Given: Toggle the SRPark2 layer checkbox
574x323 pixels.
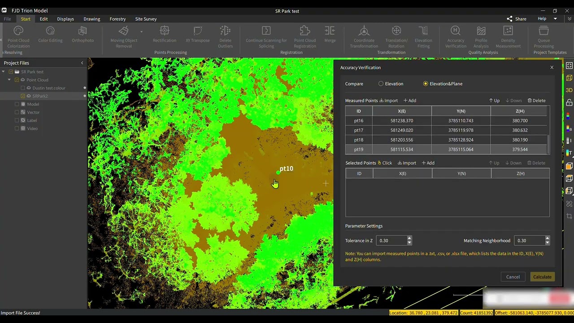Looking at the screenshot, I should point(23,96).
